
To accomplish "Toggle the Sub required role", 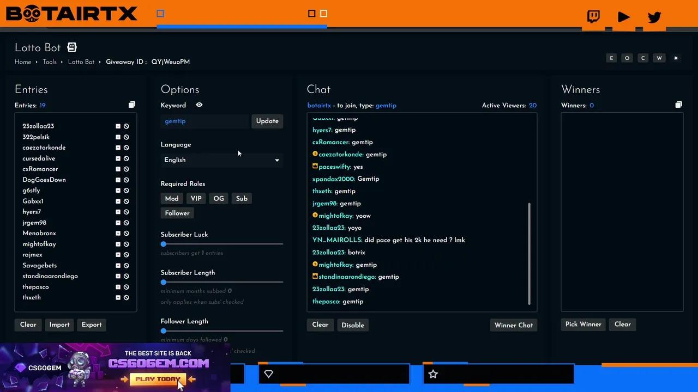I will pyautogui.click(x=242, y=199).
